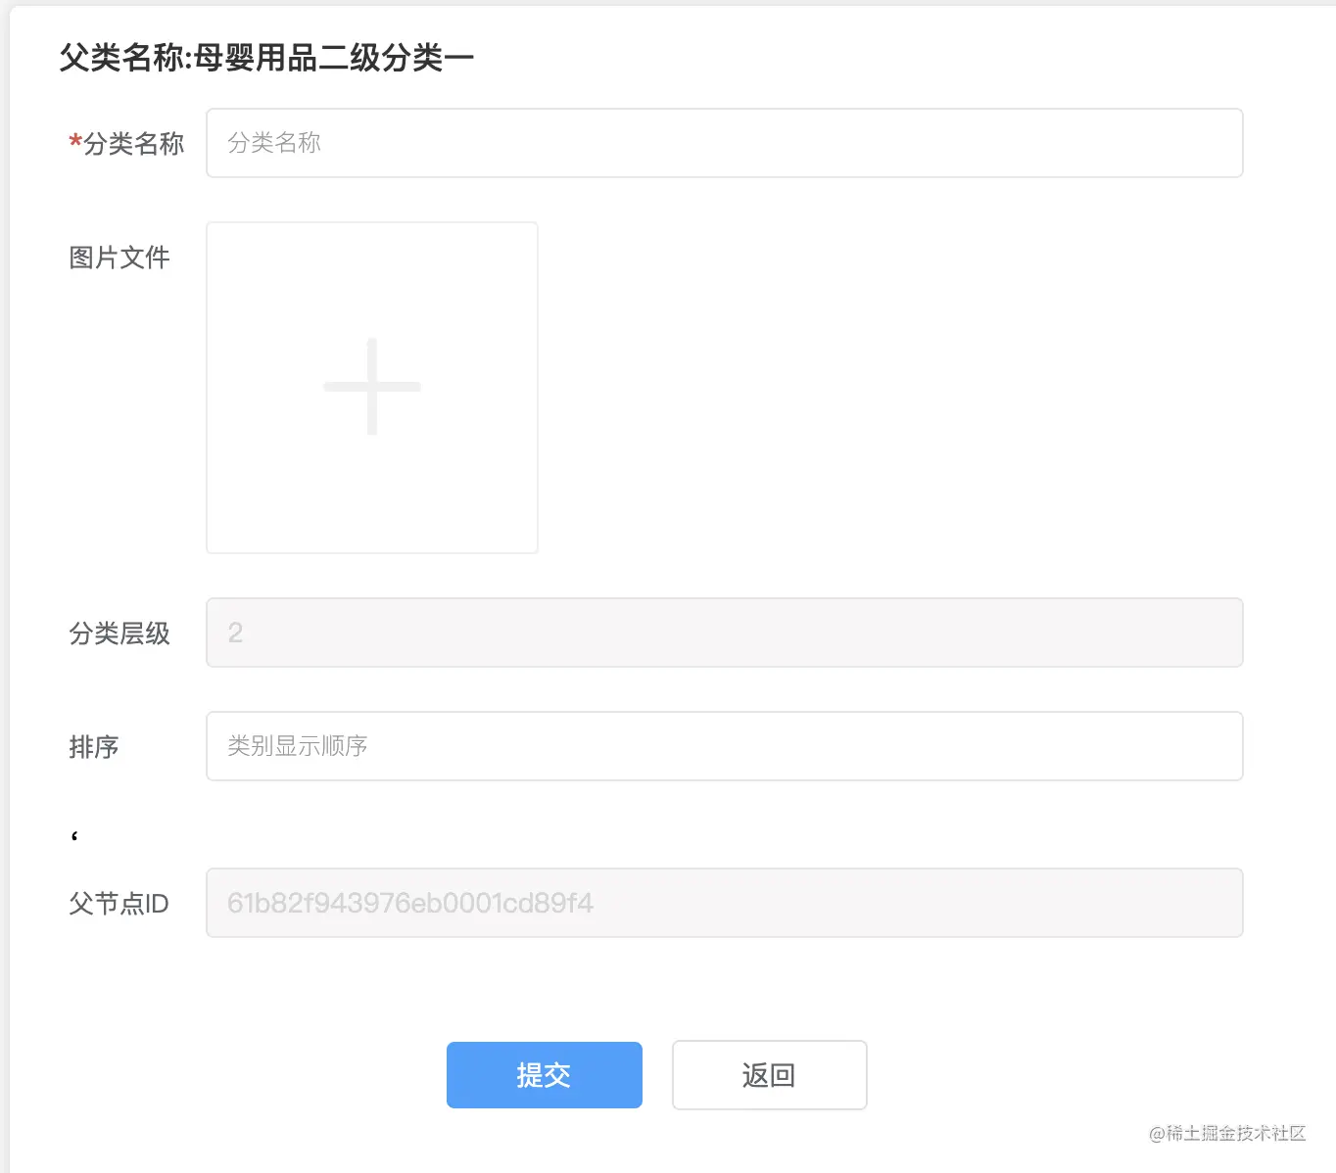
Task: Click the empty 分类名称 placeholder text
Action: [274, 143]
